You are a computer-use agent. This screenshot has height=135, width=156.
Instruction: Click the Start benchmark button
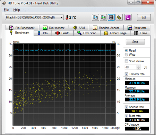(x=135, y=42)
